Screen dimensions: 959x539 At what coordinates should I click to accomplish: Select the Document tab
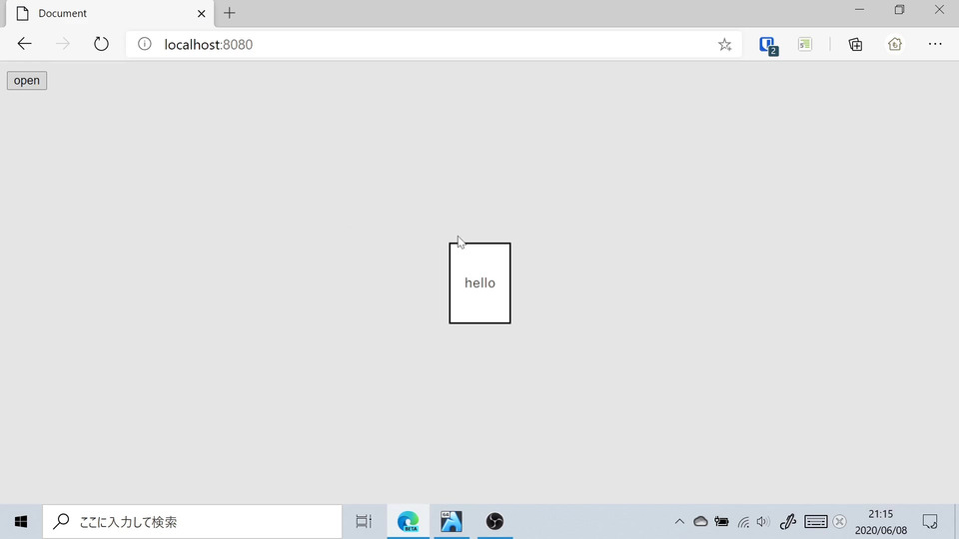[110, 13]
